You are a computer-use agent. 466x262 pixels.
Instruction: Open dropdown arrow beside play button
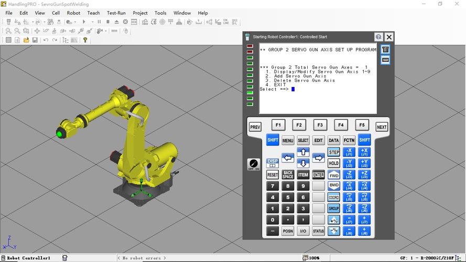coord(92,22)
